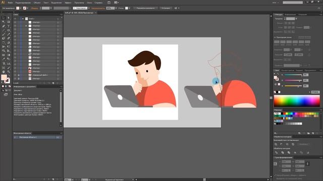Toggle constrain proportions link in Transform
The width and height of the screenshot is (323, 181).
[x=307, y=164]
